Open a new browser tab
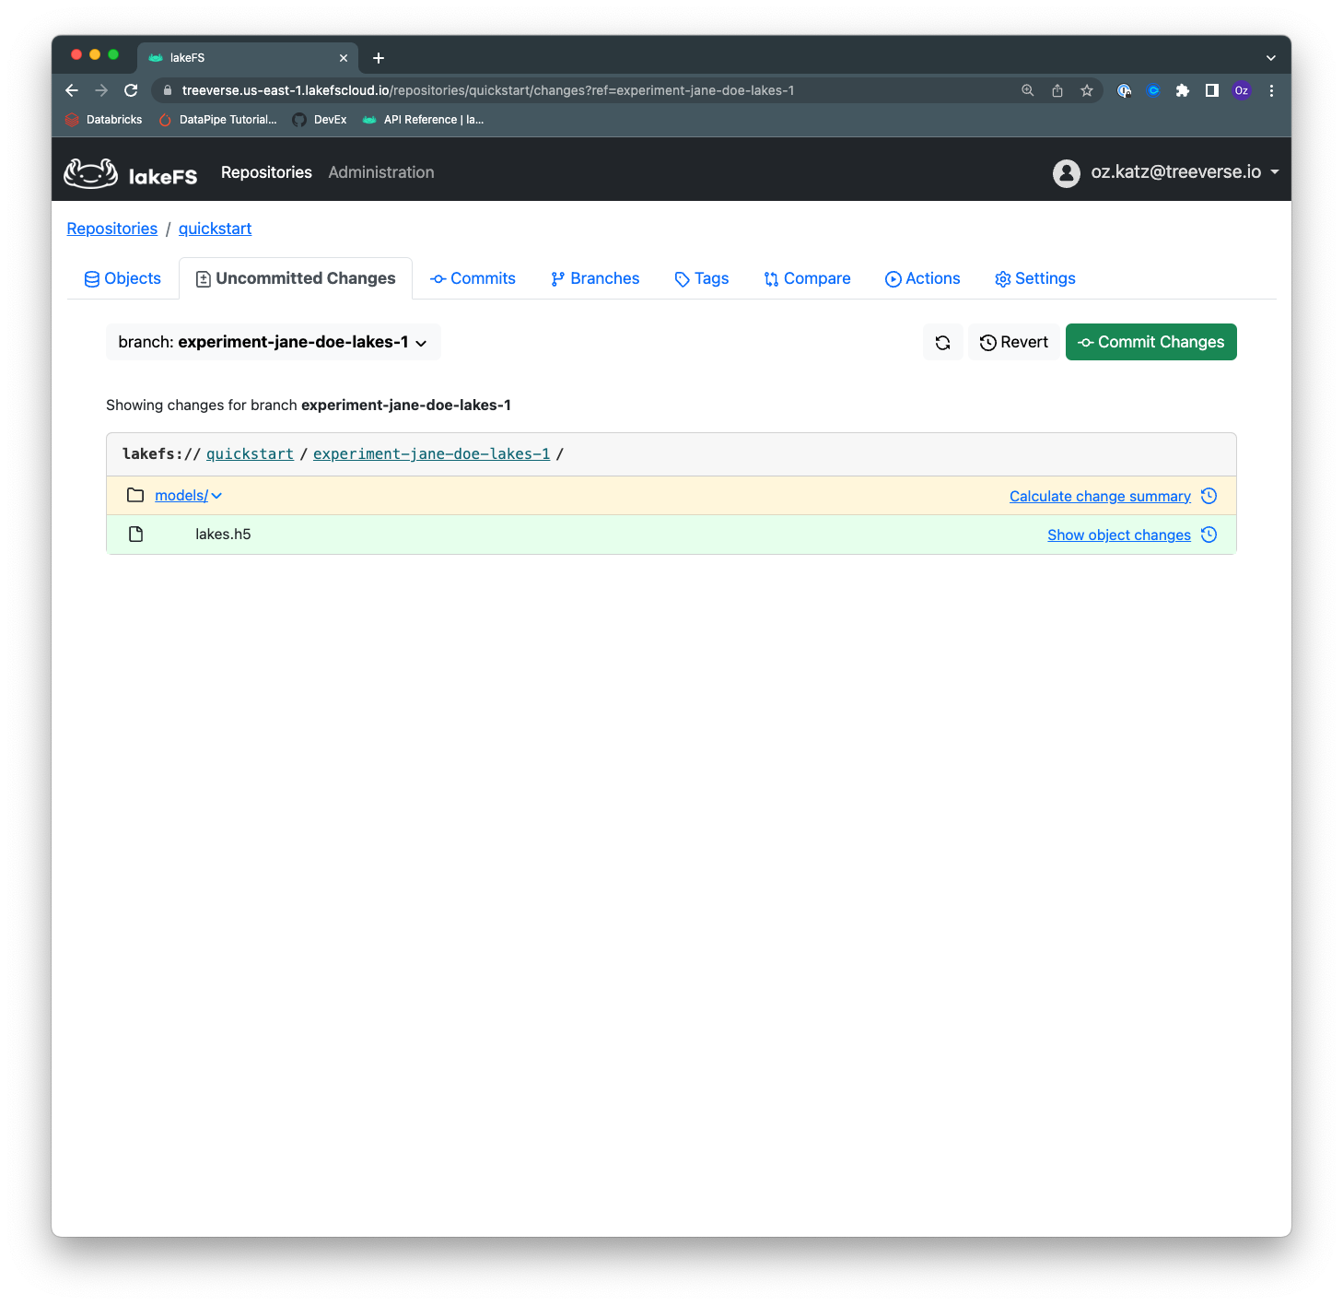Screen dimensions: 1343x1305 (x=379, y=58)
